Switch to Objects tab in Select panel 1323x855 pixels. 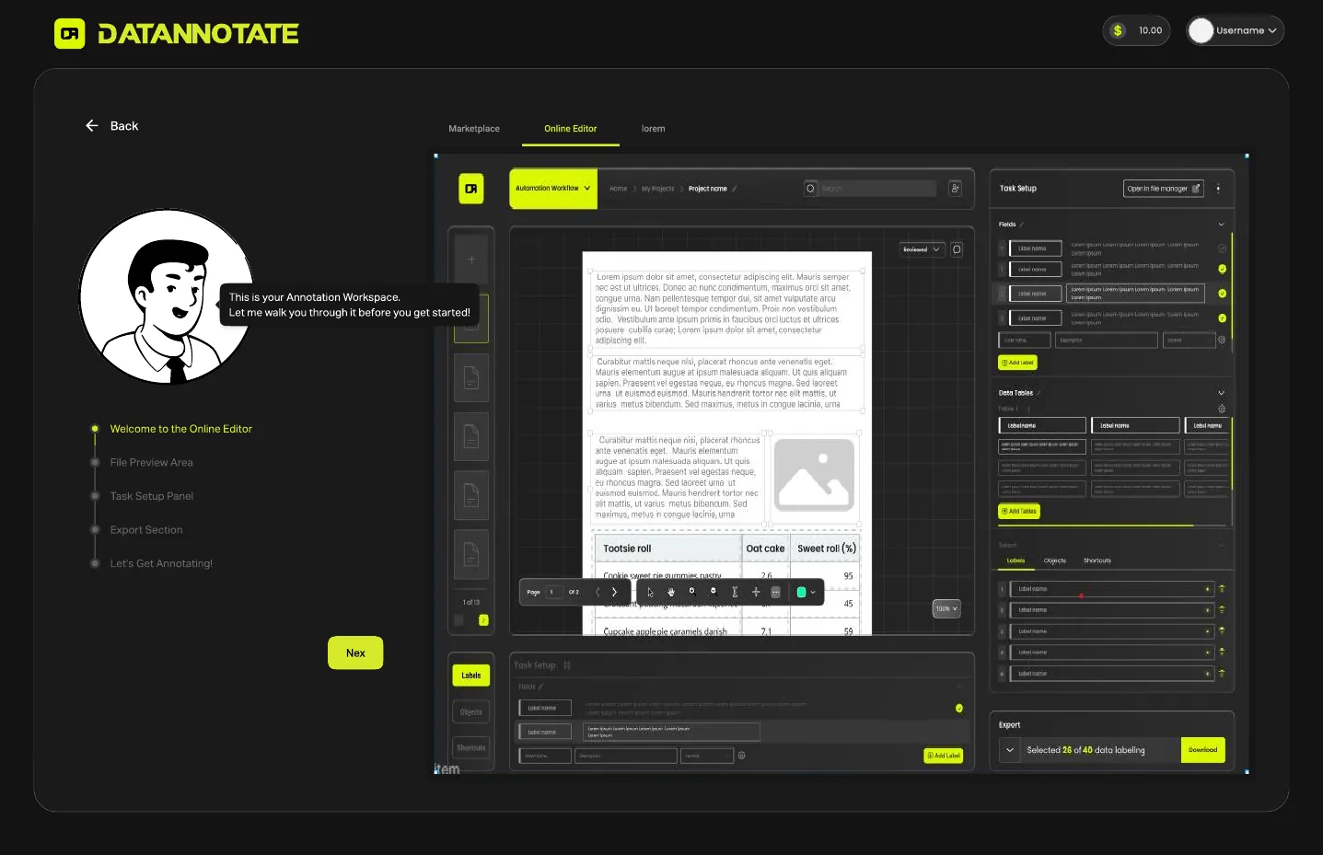(x=1055, y=560)
